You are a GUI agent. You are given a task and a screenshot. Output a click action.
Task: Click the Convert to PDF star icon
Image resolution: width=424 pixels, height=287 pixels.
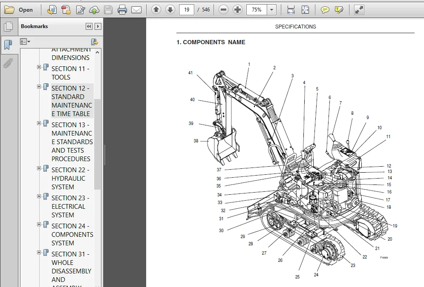point(66,10)
